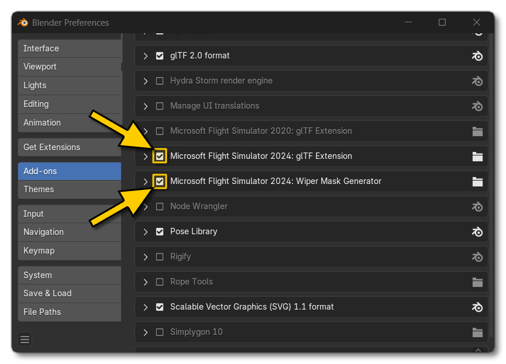Screen dimensions: 506x364
Task: Click the repository icon beside Rigify
Action: 477,256
